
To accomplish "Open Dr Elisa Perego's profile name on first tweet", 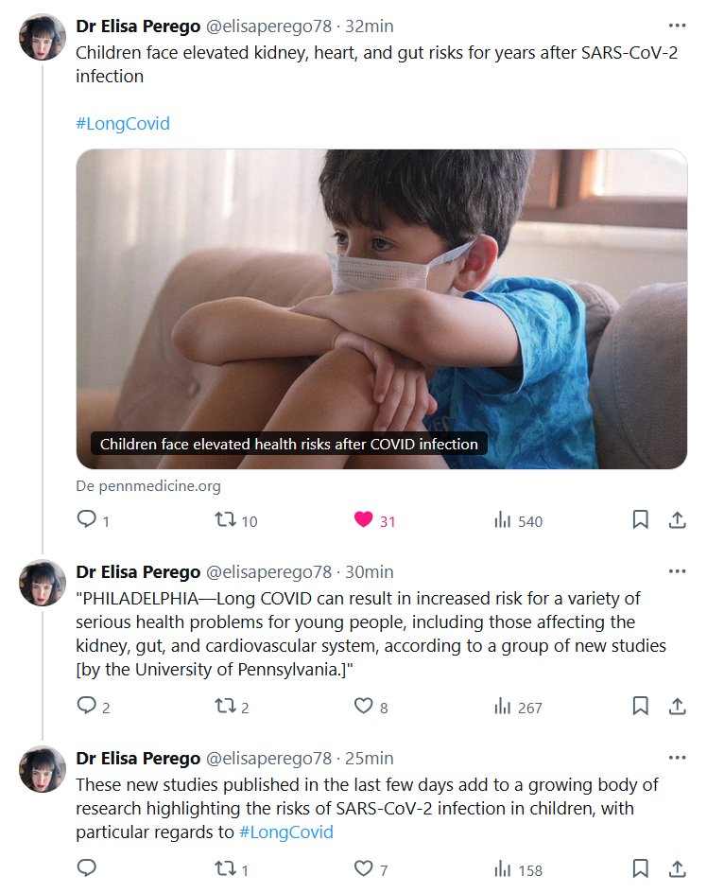I will coord(138,26).
